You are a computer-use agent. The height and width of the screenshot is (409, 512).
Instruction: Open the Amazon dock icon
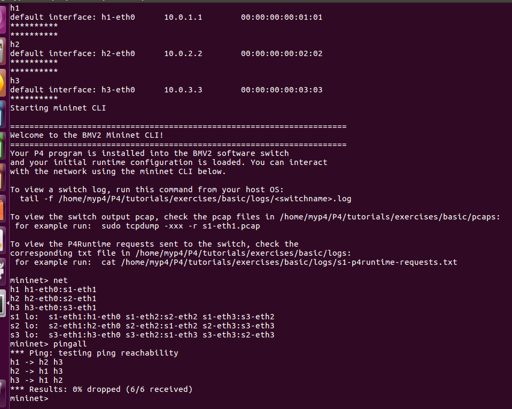coord(3,240)
